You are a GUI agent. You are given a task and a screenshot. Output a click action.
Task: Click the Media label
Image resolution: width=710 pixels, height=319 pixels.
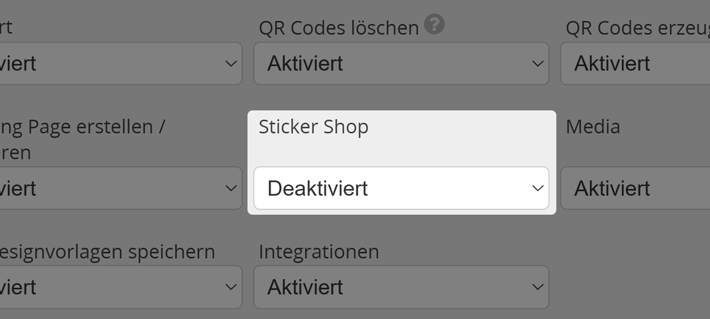592,127
